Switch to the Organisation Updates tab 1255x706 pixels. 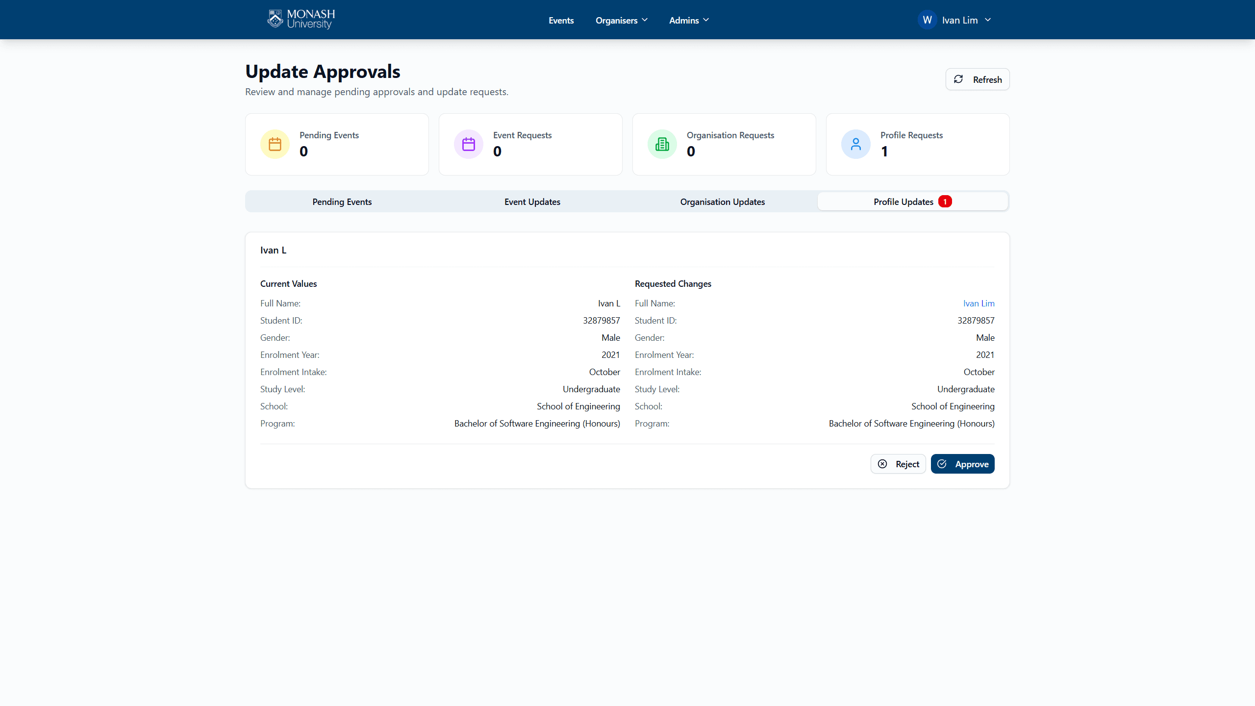pyautogui.click(x=722, y=202)
